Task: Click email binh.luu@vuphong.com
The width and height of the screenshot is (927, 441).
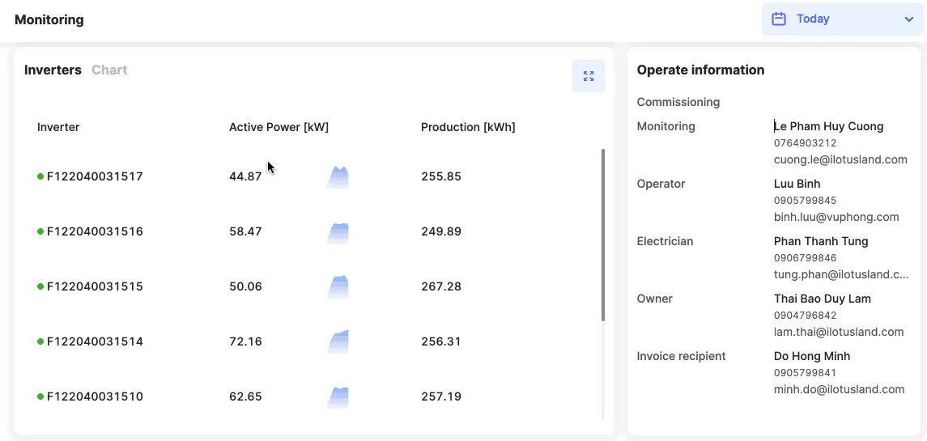Action: [836, 217]
